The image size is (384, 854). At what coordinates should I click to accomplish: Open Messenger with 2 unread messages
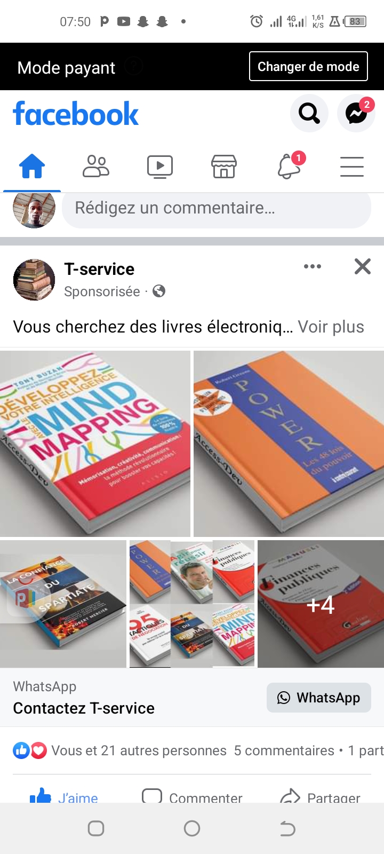(356, 113)
